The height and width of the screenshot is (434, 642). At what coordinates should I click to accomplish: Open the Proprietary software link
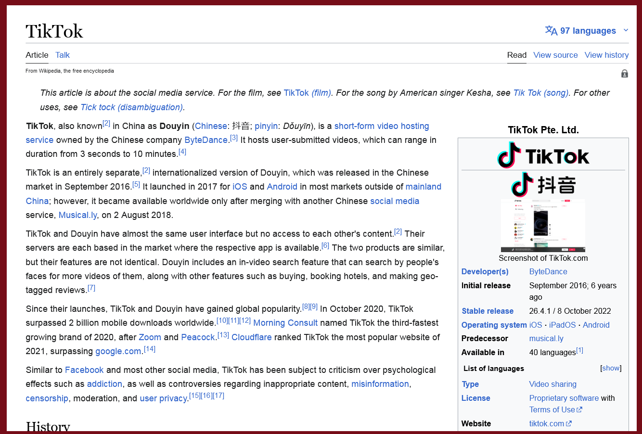[564, 398]
